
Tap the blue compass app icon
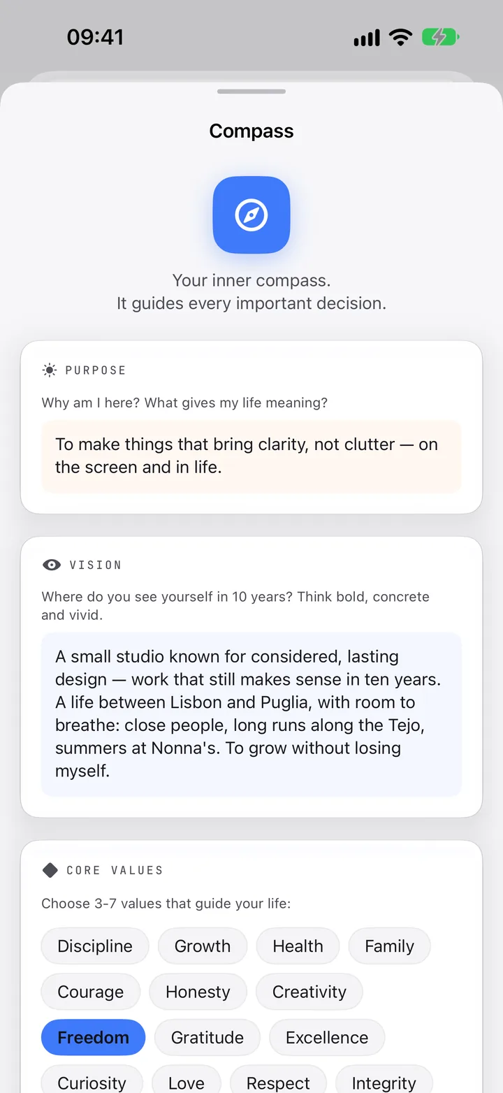coord(251,215)
